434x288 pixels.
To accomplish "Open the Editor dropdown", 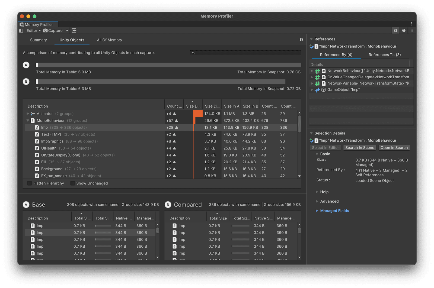I will [x=33, y=30].
